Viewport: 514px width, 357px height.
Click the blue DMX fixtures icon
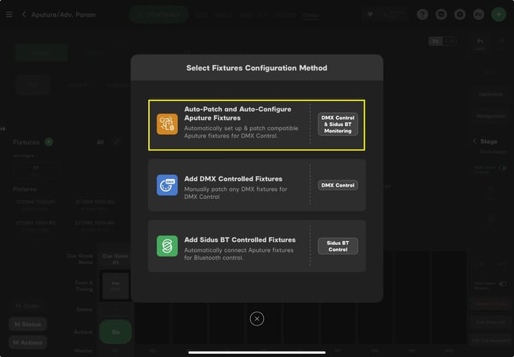pos(167,185)
